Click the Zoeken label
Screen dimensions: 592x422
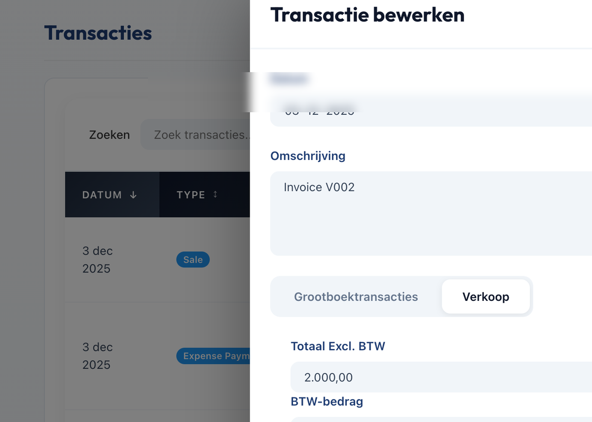110,134
